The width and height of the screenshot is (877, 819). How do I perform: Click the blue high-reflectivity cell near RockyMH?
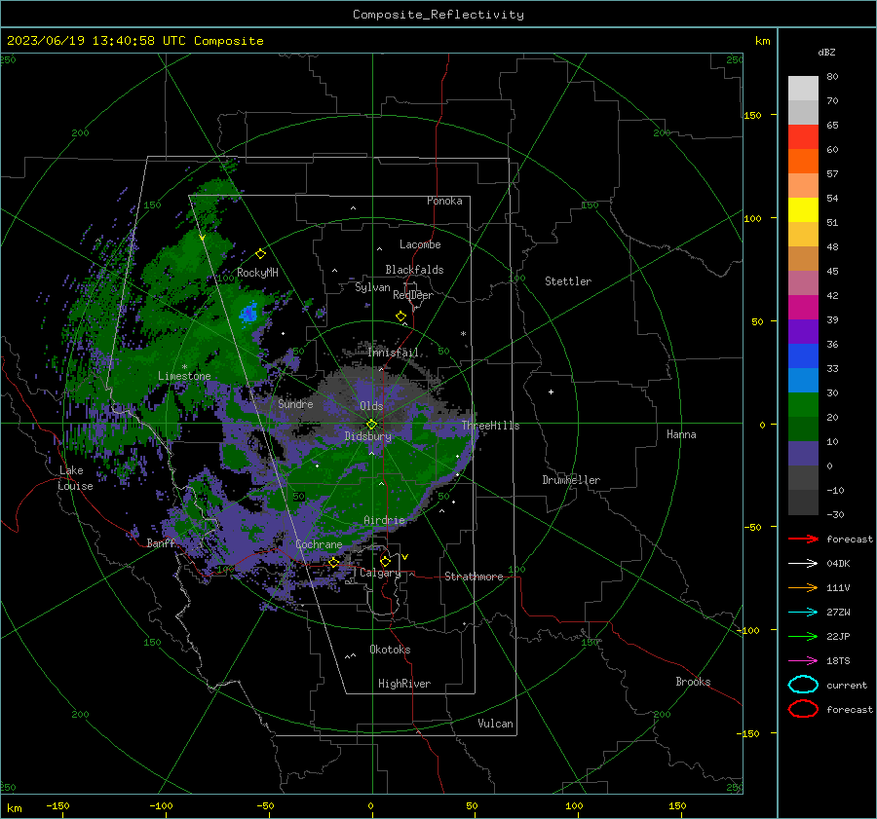[248, 314]
